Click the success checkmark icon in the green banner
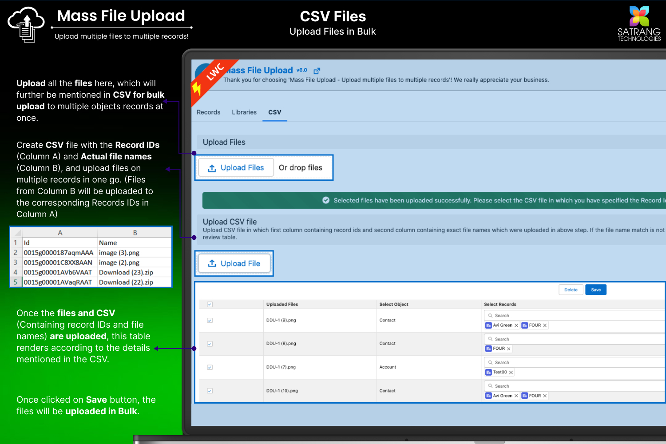Viewport: 666px width, 444px height. pos(326,200)
